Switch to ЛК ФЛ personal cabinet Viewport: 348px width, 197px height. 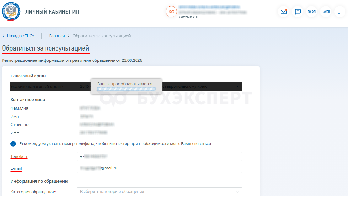pos(311,12)
